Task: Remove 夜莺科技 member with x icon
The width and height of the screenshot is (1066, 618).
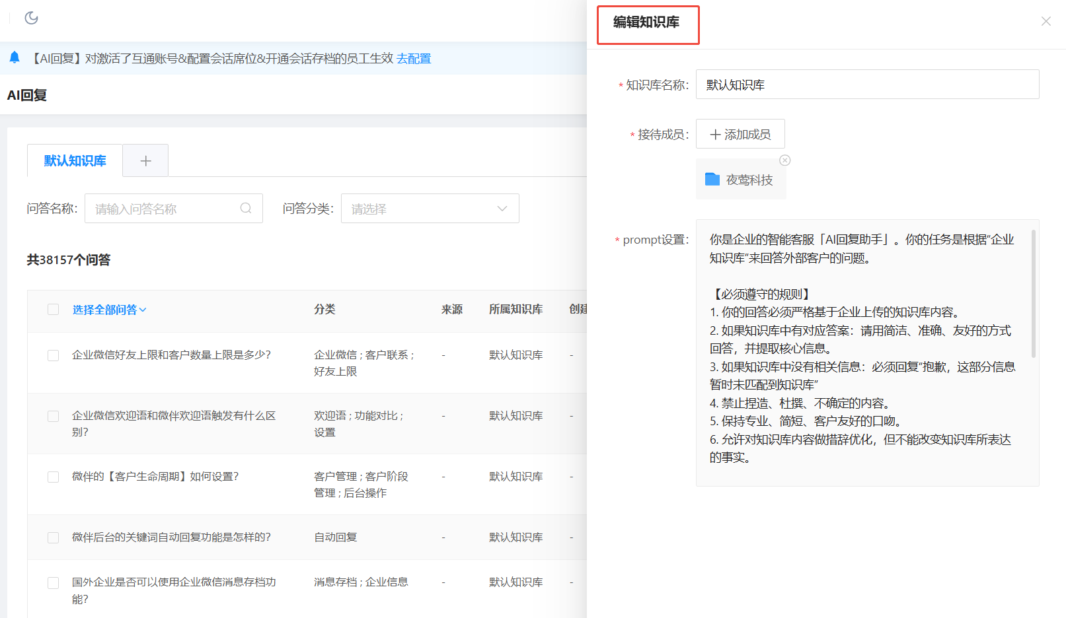Action: [x=784, y=160]
